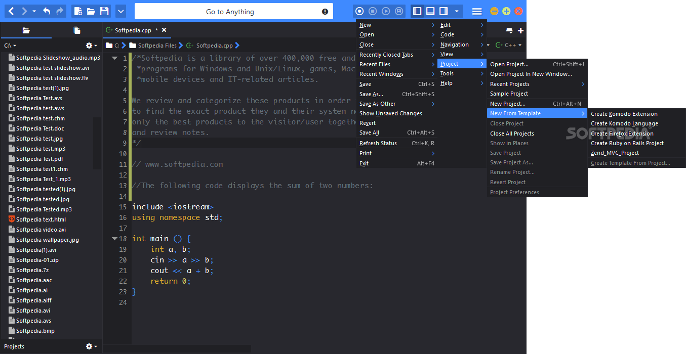686x354 pixels.
Task: Click Close All Projects
Action: click(537, 134)
